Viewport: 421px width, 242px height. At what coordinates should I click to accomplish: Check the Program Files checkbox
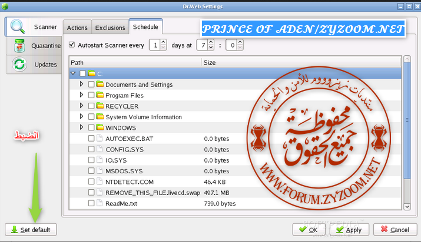[91, 95]
